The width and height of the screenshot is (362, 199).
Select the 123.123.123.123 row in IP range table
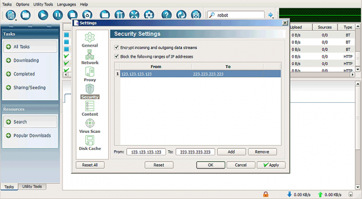click(198, 74)
